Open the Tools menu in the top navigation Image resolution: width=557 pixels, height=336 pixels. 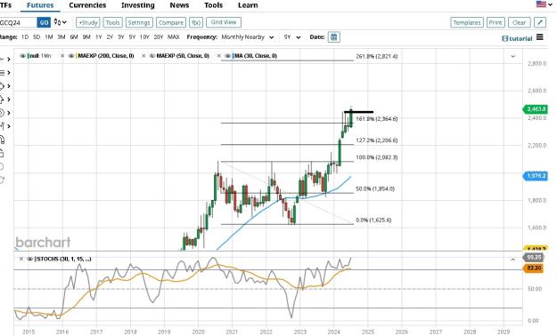(214, 5)
